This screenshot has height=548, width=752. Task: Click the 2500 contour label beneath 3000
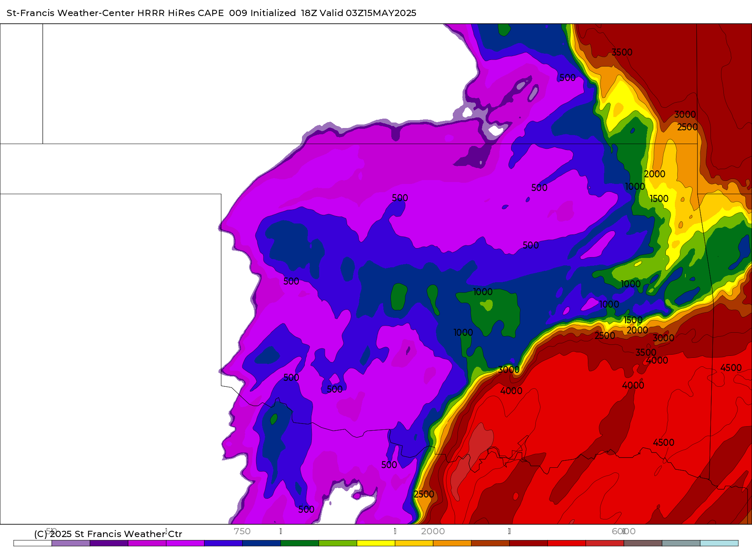click(687, 127)
